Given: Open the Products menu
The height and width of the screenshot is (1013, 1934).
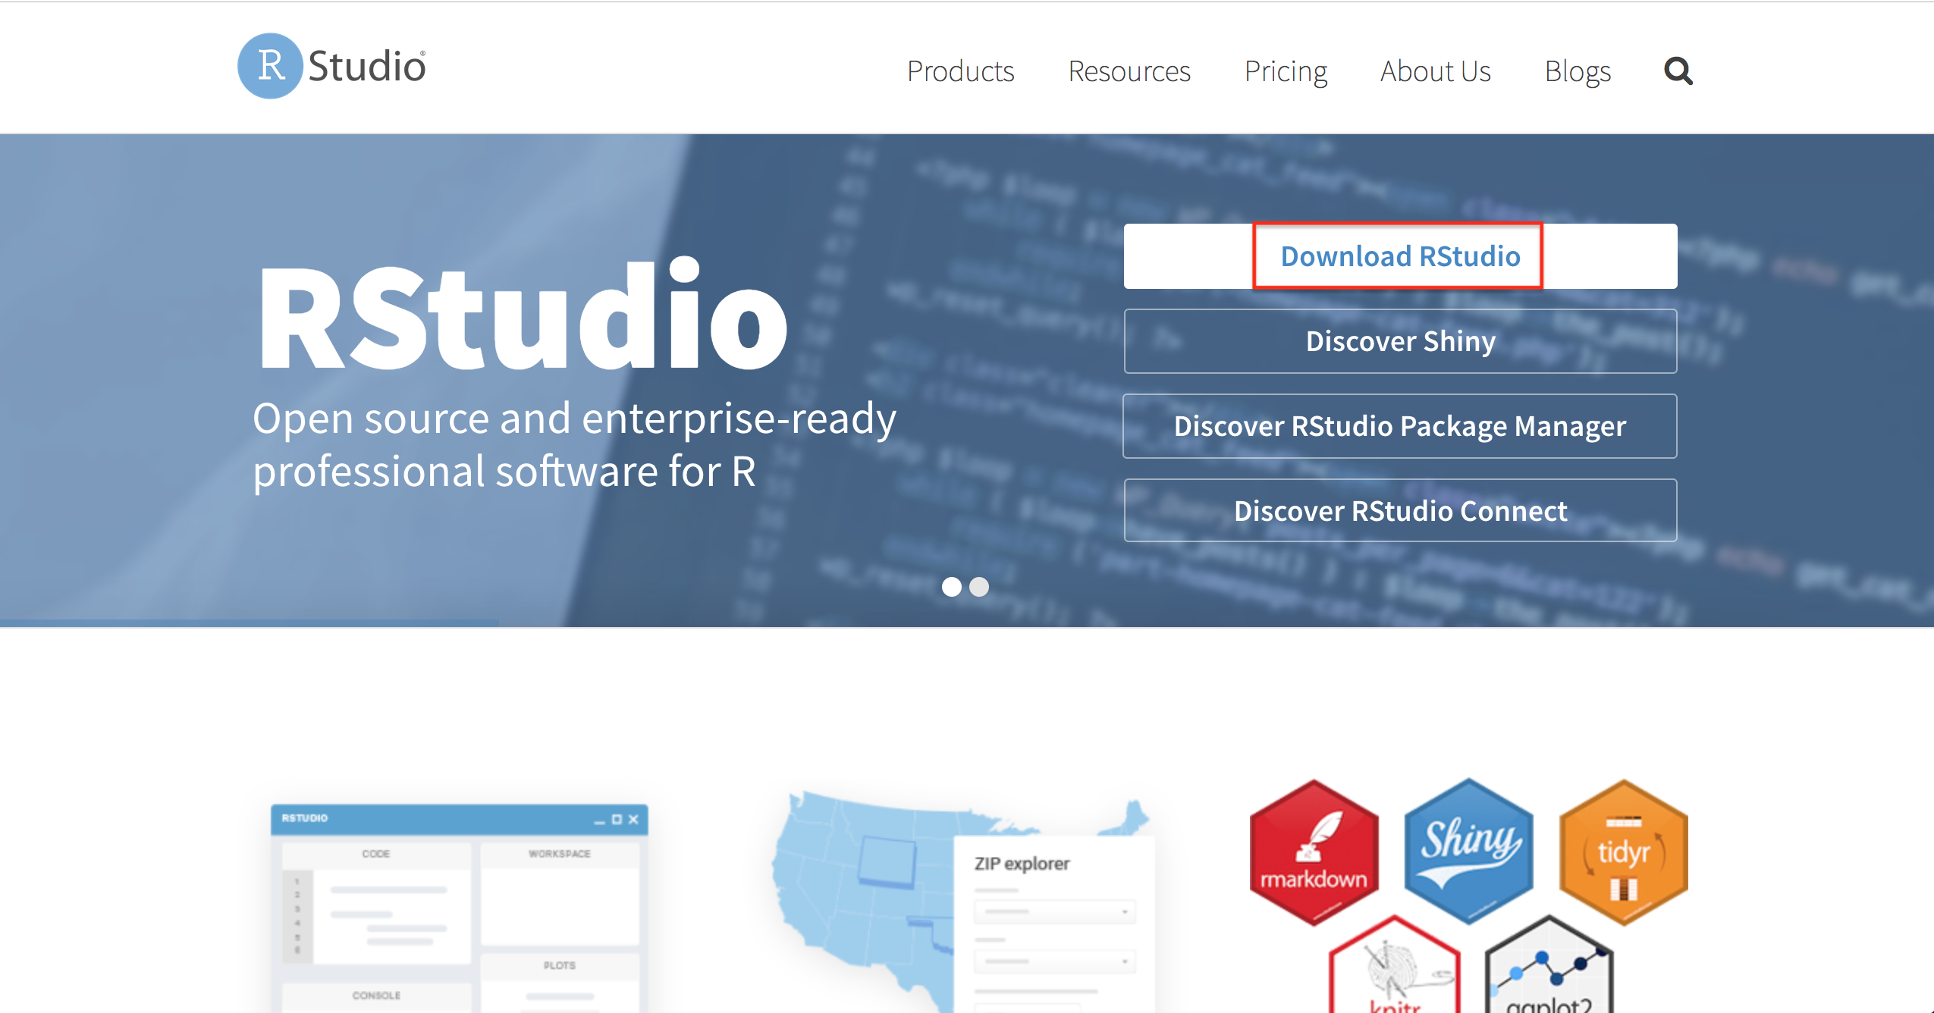Looking at the screenshot, I should coord(960,71).
